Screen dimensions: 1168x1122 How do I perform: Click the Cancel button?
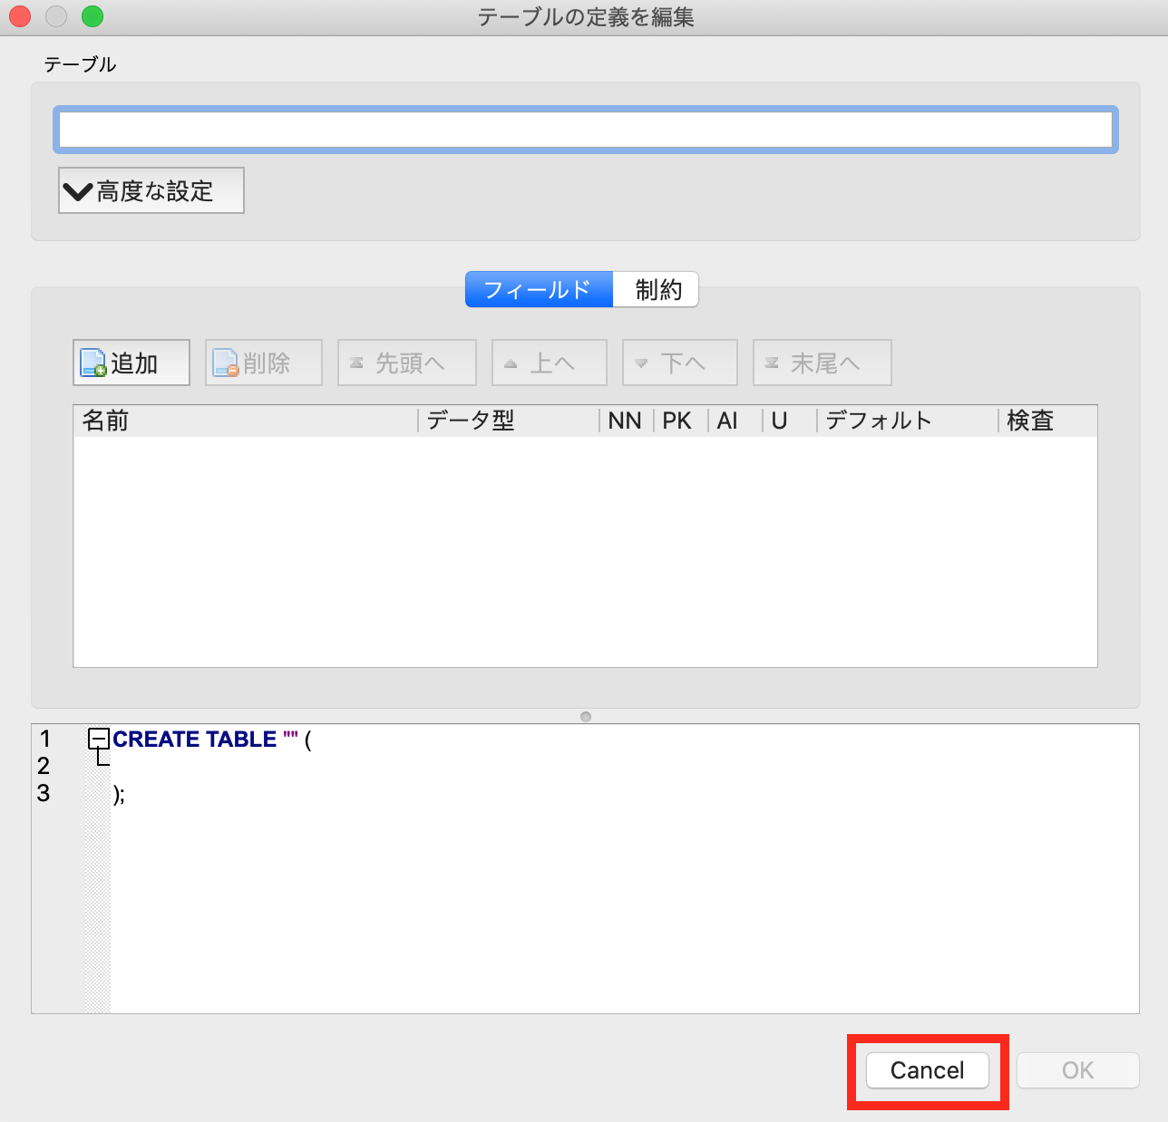(x=928, y=1070)
